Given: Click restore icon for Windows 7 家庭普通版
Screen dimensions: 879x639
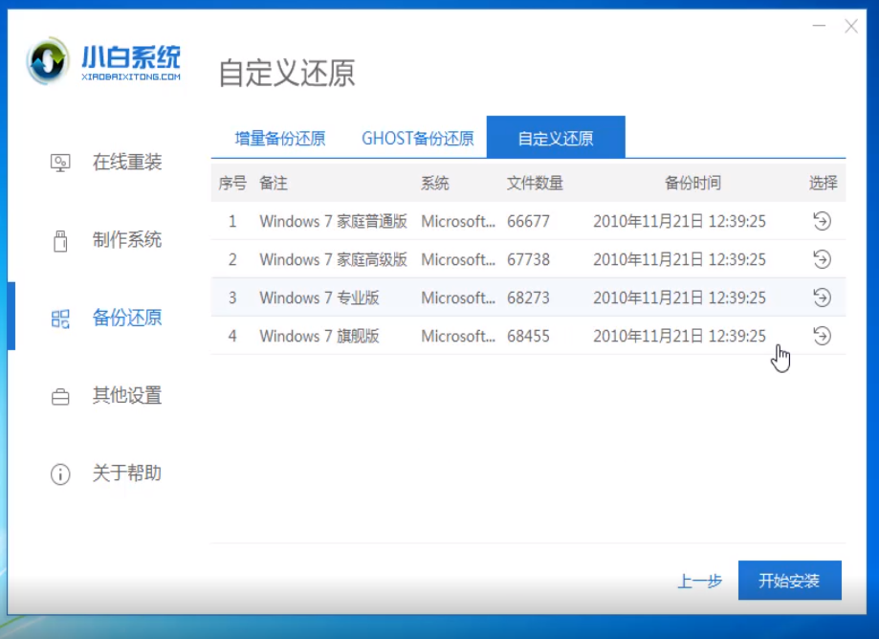Looking at the screenshot, I should [822, 221].
